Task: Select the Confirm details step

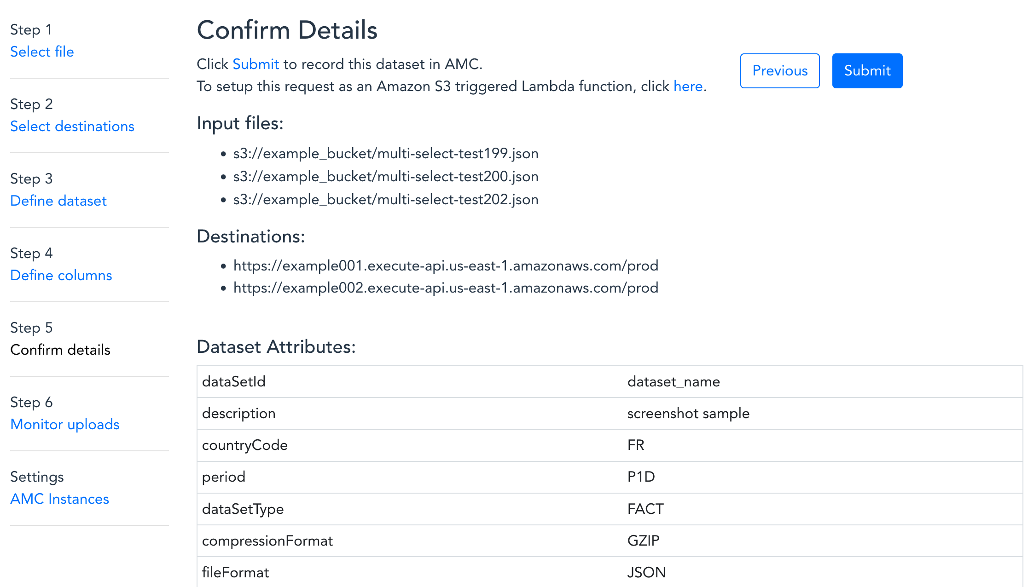Action: (x=60, y=350)
